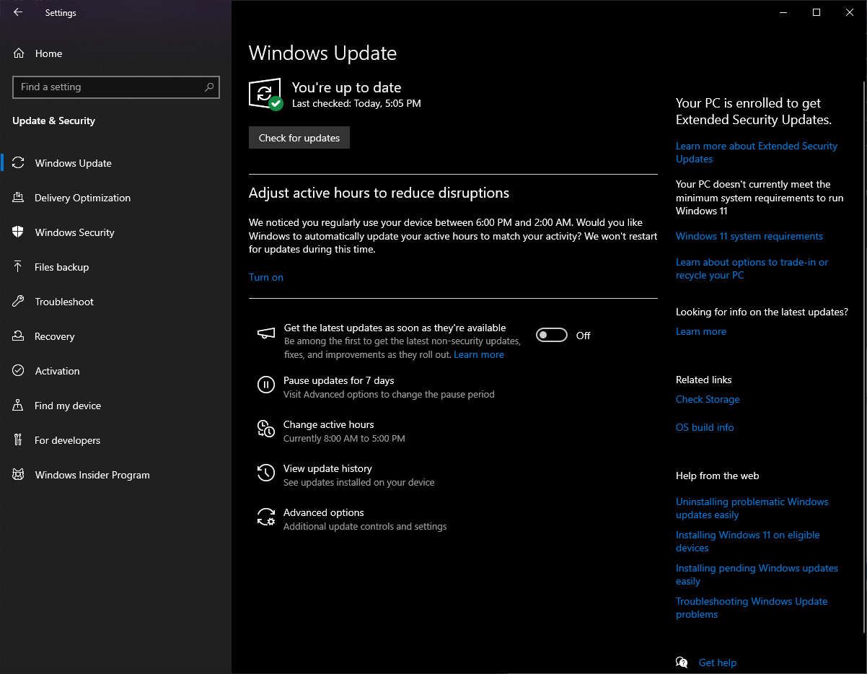
Task: Open the Check Storage link
Action: pos(708,399)
